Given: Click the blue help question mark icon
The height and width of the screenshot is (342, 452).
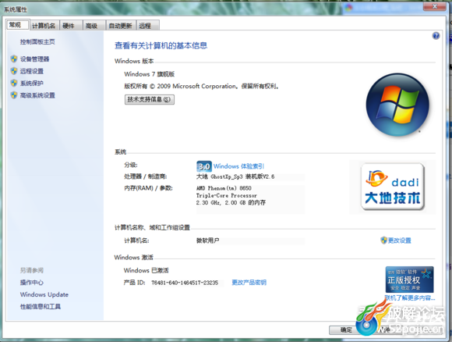Looking at the screenshot, I should point(436,36).
